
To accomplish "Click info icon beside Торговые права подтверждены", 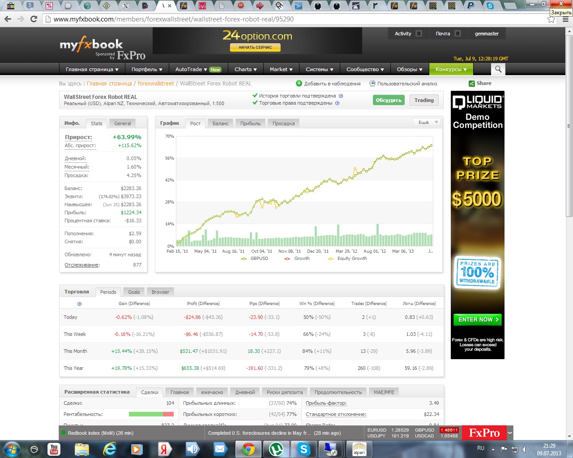I will point(337,103).
